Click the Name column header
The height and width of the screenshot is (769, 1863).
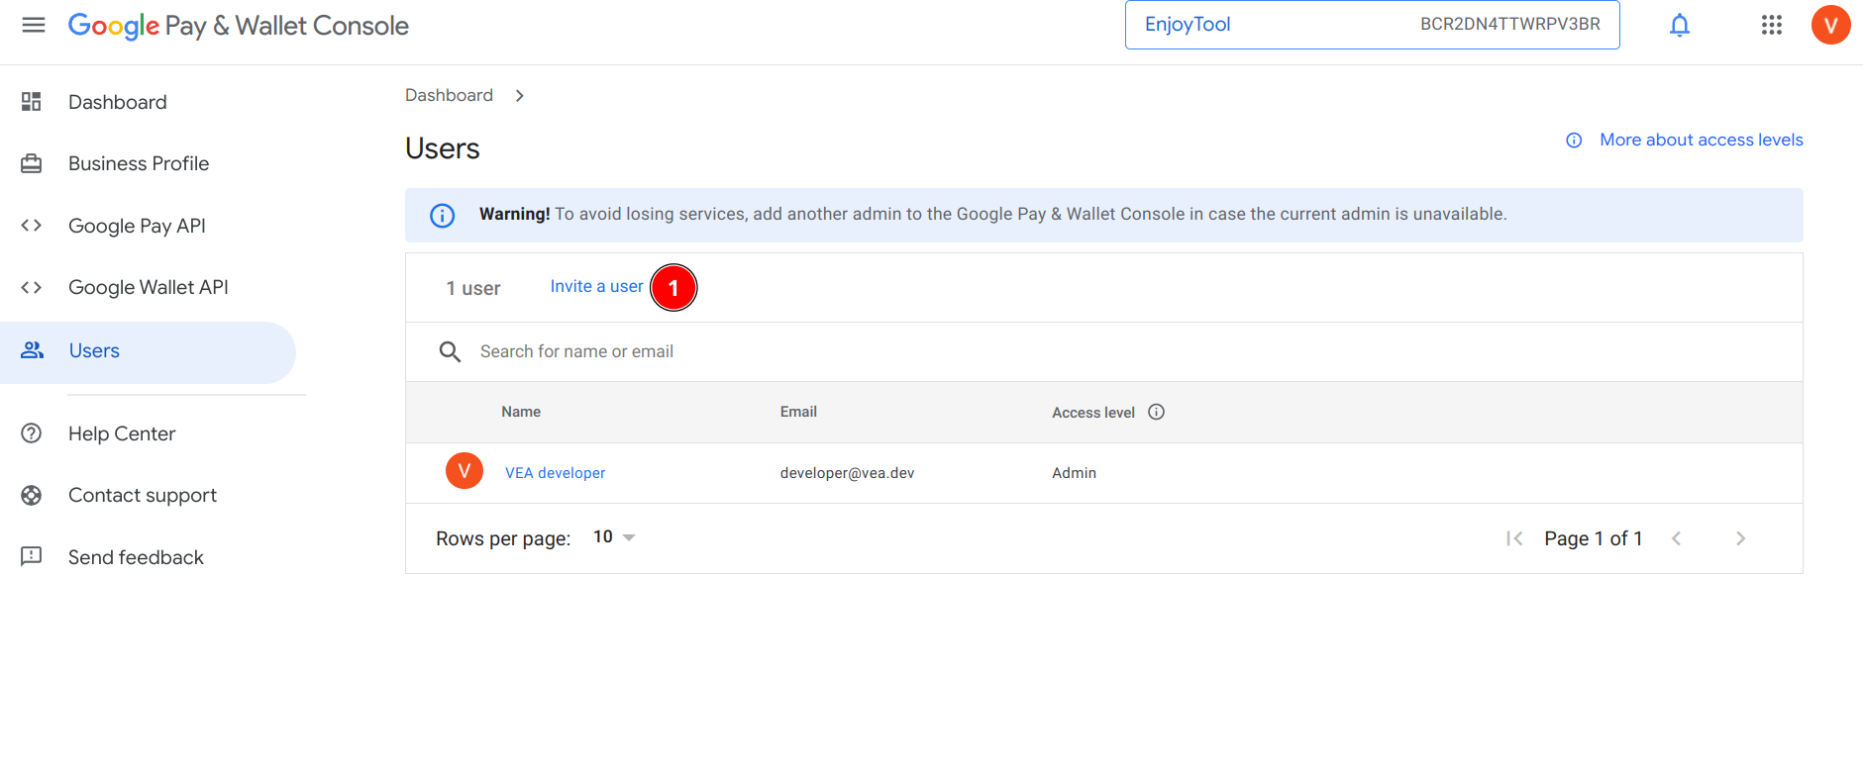[x=521, y=412]
